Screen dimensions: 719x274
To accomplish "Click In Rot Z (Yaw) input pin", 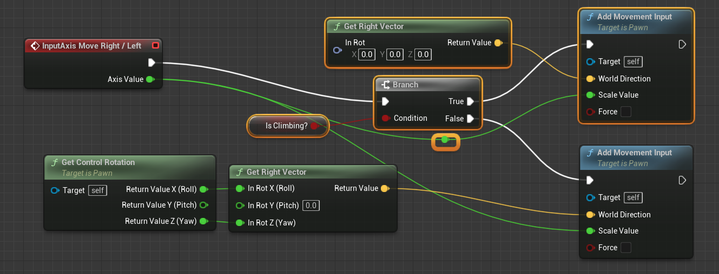I will click(x=240, y=223).
